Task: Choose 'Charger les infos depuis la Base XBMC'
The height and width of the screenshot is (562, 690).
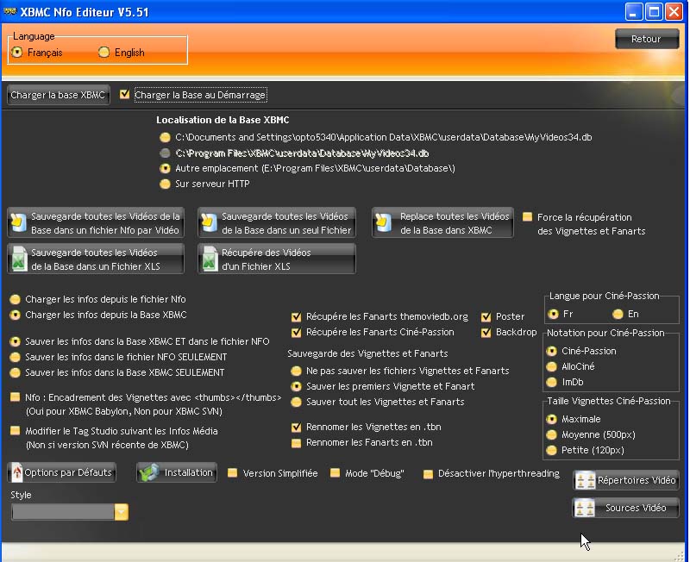Action: coord(15,315)
